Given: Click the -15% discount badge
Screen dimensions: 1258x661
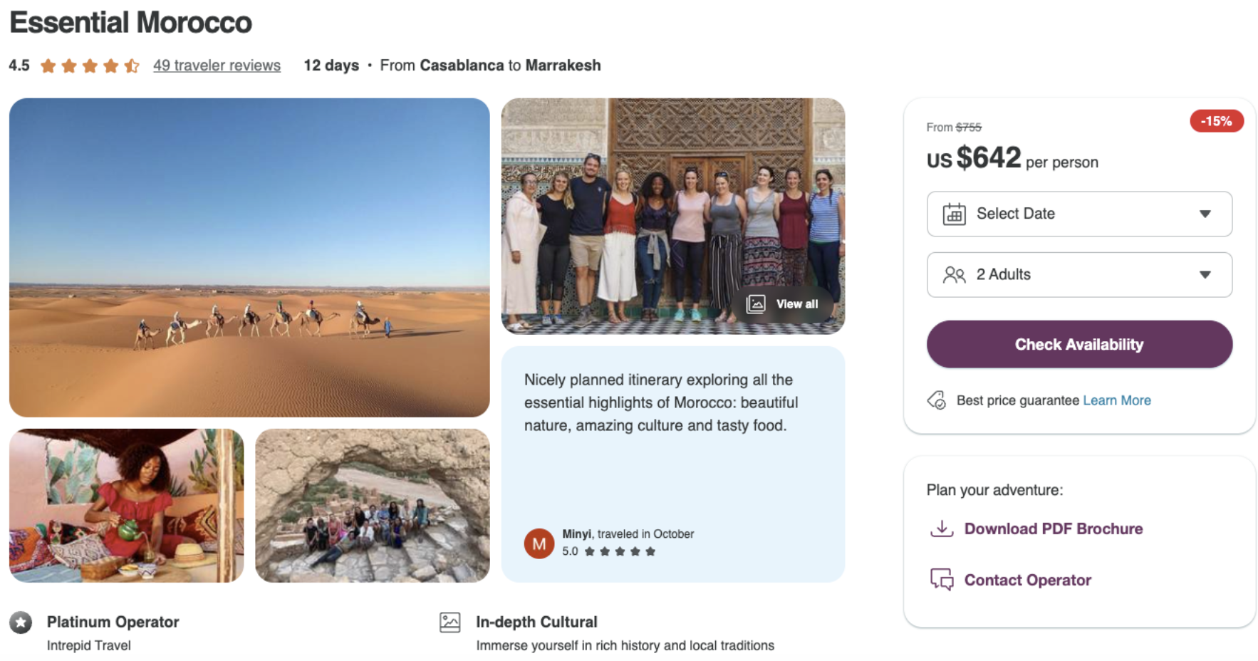Looking at the screenshot, I should (x=1216, y=121).
